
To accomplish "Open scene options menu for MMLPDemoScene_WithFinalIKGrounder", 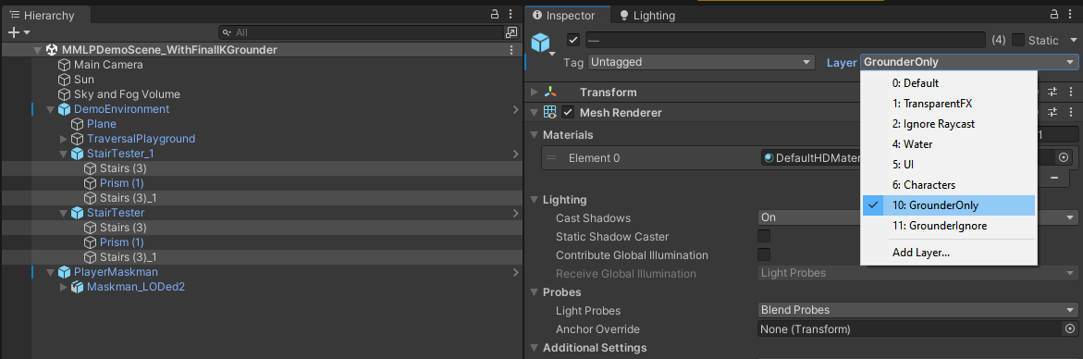I will point(511,50).
